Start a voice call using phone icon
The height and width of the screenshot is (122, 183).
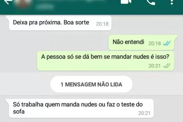pos(151,2)
